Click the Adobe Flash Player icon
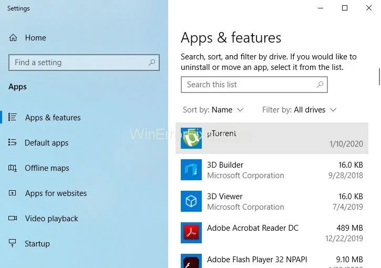Image resolution: width=381 pixels, height=268 pixels. 191,261
